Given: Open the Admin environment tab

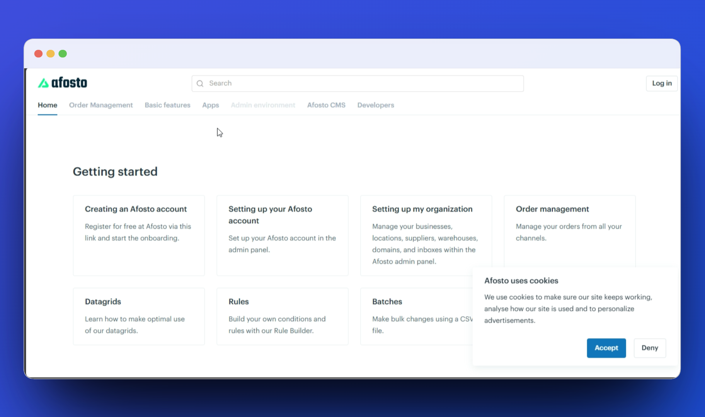Looking at the screenshot, I should click(x=263, y=105).
